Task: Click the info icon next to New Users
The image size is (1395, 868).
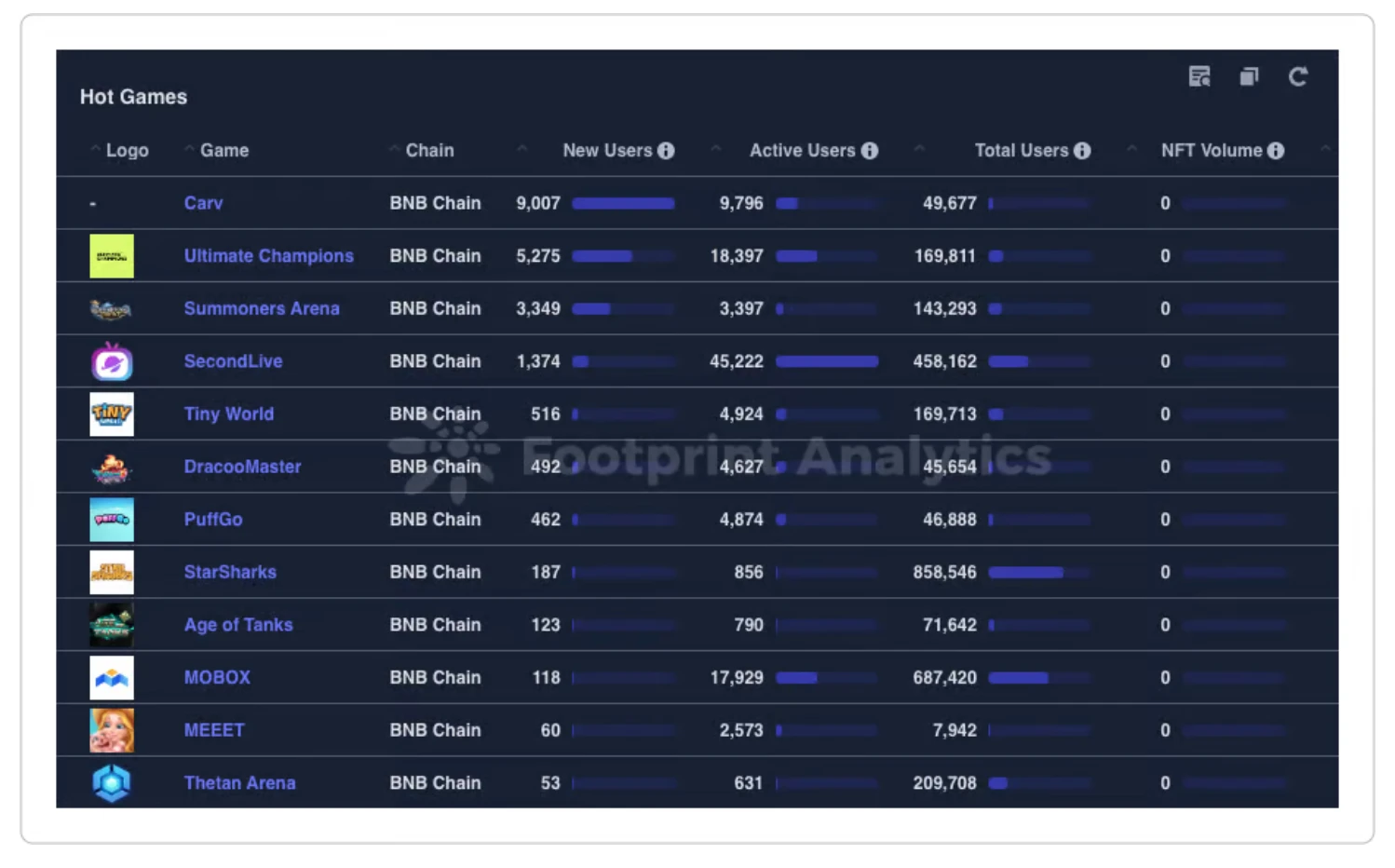Action: point(666,151)
